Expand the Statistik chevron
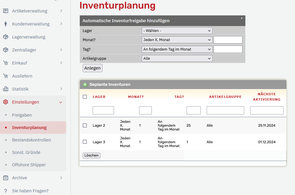Viewport: 295px width, 195px height. coord(61,89)
